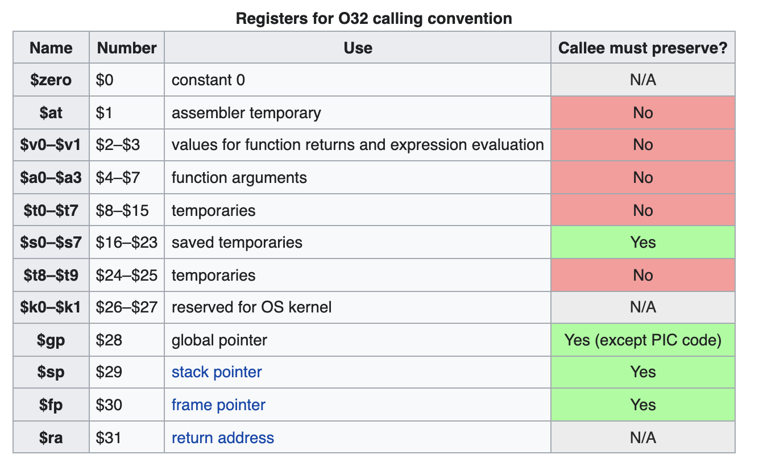Follow the return address link

223,438
